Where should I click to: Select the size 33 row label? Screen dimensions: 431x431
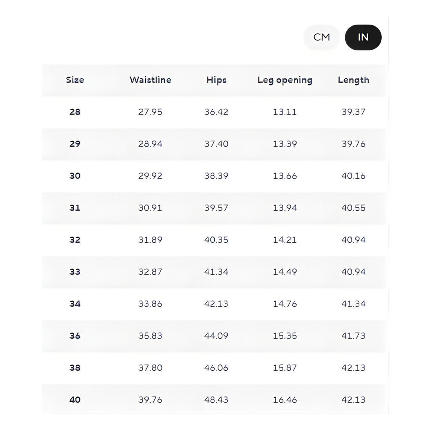point(75,272)
